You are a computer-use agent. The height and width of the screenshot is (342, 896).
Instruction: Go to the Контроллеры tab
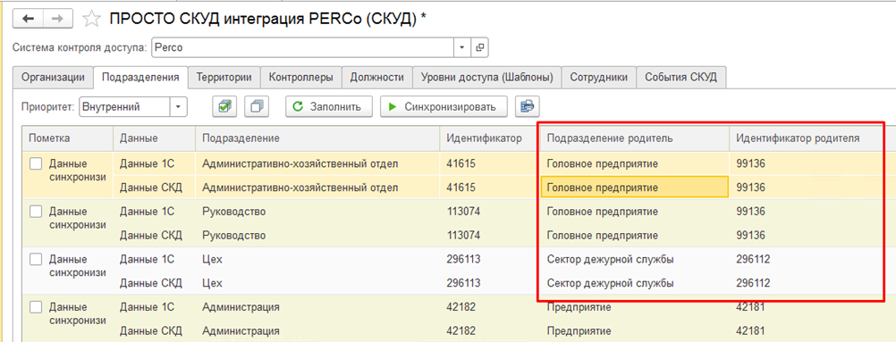[301, 77]
